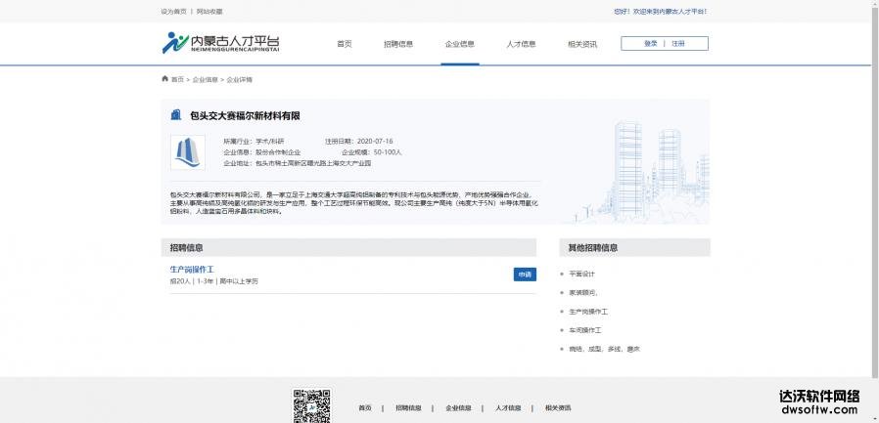This screenshot has height=423, width=879.
Task: Open 生产岗操作工 in 其他招聘信息 list
Action: click(x=588, y=312)
